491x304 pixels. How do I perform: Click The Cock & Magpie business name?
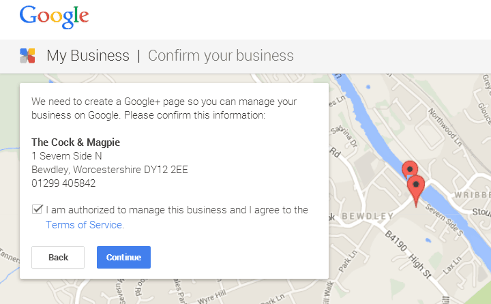(76, 142)
